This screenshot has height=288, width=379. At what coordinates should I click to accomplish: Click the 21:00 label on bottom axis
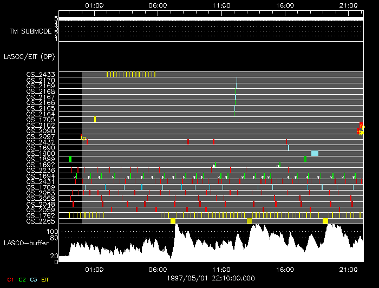pyautogui.click(x=348, y=270)
